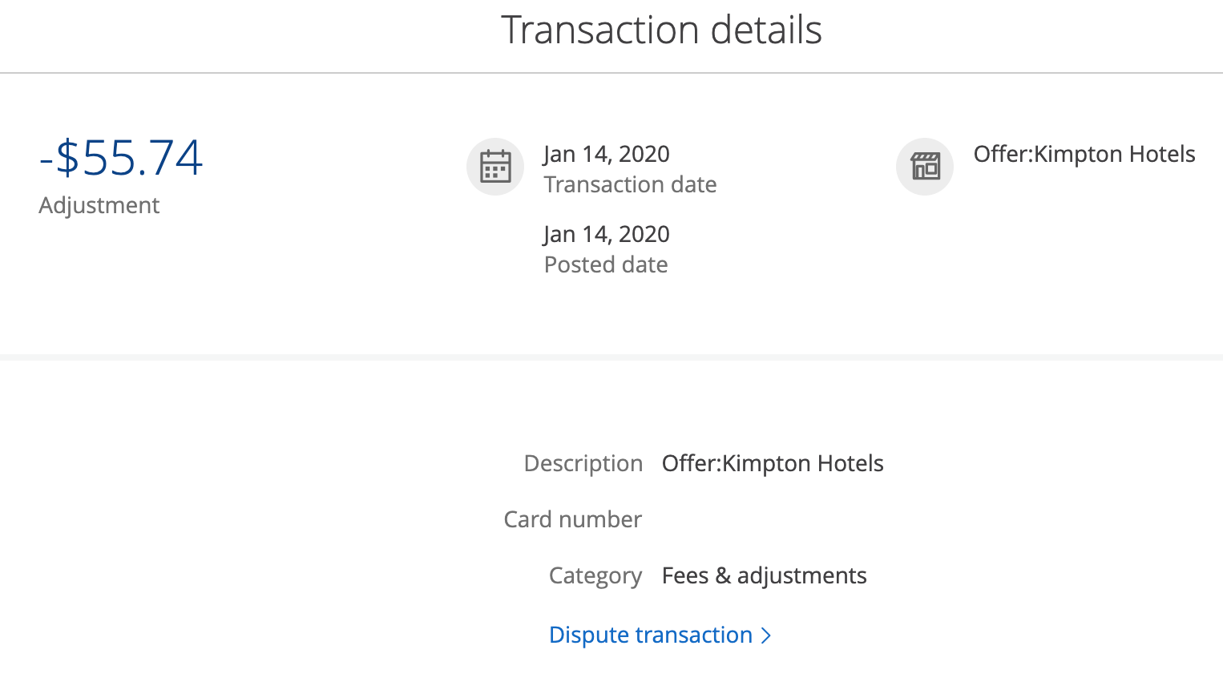Click the Card number label
This screenshot has height=694, width=1223.
572,519
